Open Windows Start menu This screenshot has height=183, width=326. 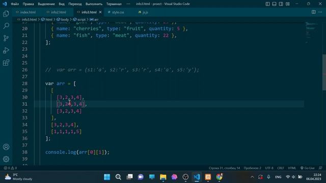click(107, 177)
